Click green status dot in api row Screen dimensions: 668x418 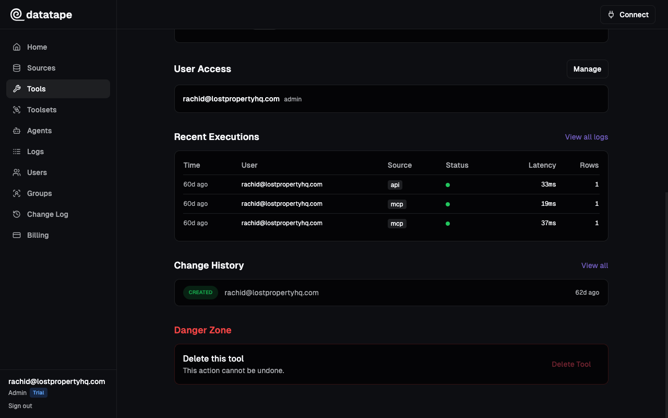coord(448,185)
